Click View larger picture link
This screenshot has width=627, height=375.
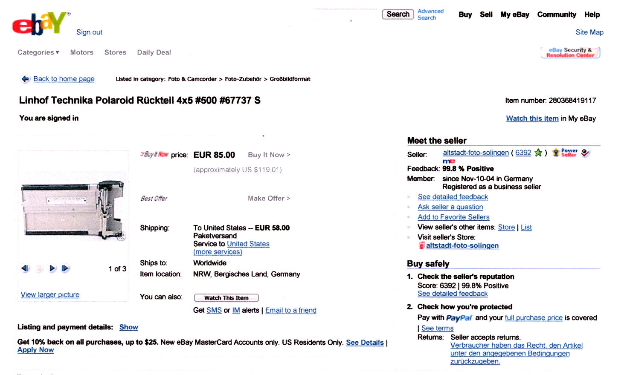pyautogui.click(x=50, y=295)
